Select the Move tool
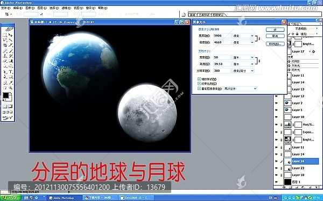This screenshot has height=201, width=323. pos(11,35)
